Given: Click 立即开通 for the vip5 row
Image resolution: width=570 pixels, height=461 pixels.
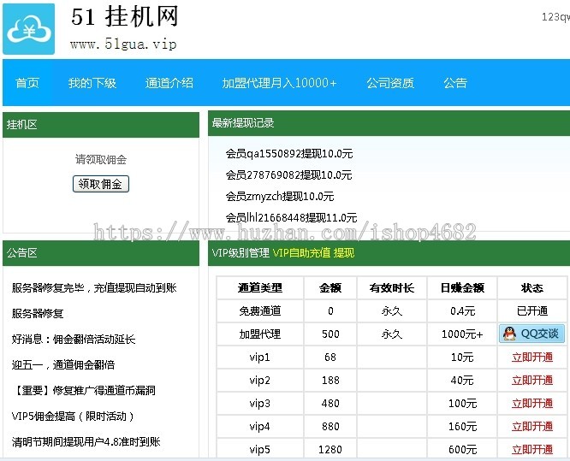Looking at the screenshot, I should tap(531, 450).
